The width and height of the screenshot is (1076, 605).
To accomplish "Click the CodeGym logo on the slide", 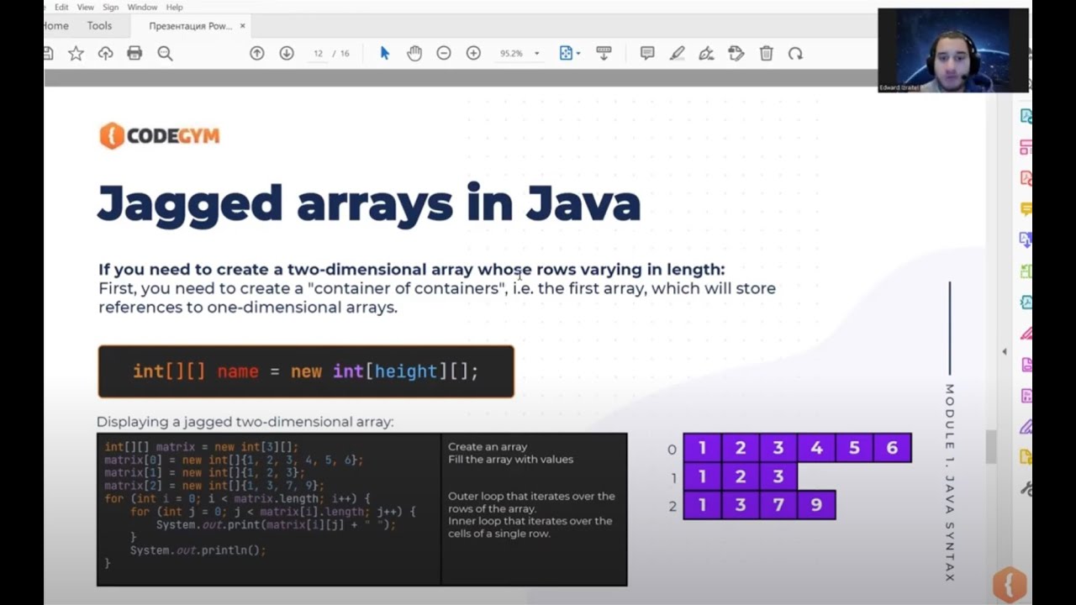I will coord(160,135).
